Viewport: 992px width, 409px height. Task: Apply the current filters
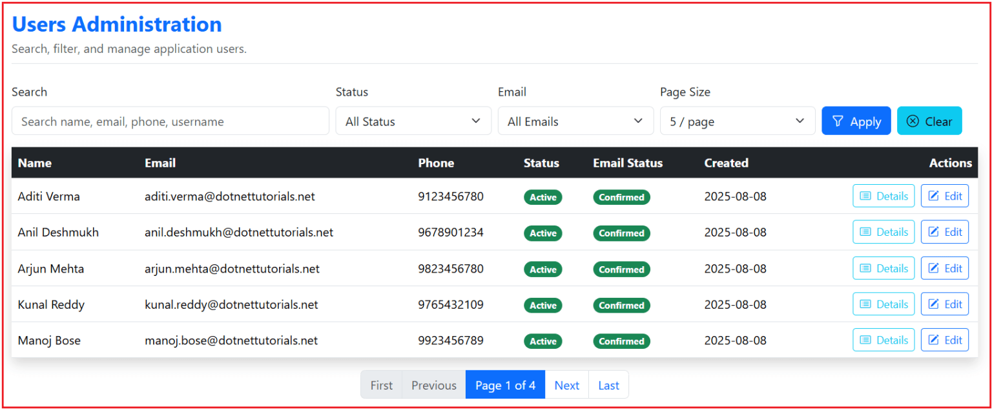(856, 121)
